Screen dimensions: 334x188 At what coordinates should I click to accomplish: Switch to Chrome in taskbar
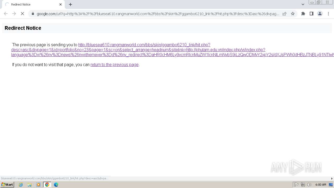[47, 185]
